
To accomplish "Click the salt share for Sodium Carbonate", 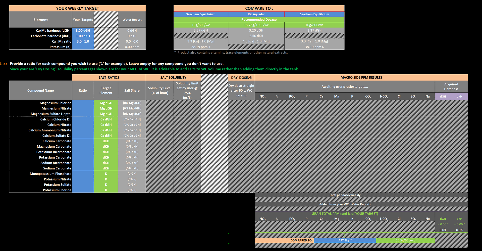I will 132,168.
